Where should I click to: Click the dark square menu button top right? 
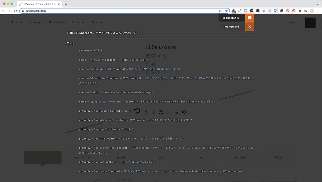310,22
